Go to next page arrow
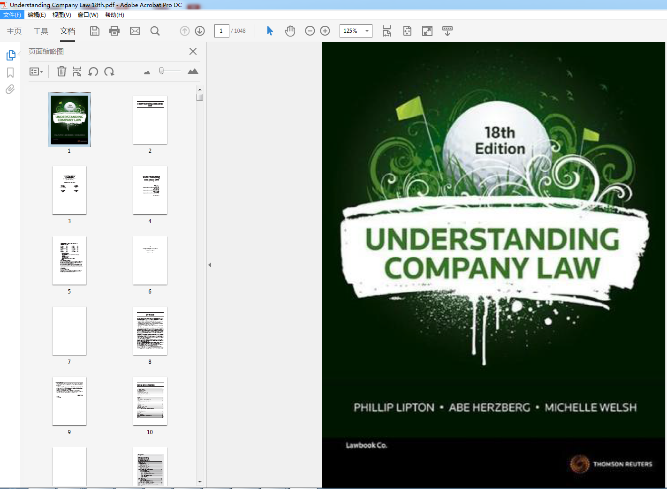This screenshot has height=489, width=667. pyautogui.click(x=200, y=31)
